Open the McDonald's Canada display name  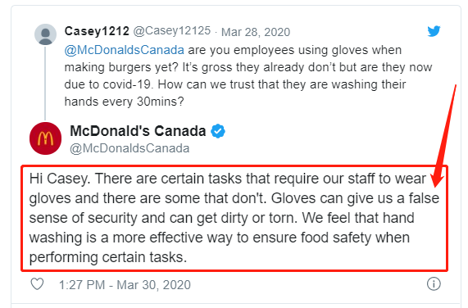[138, 130]
